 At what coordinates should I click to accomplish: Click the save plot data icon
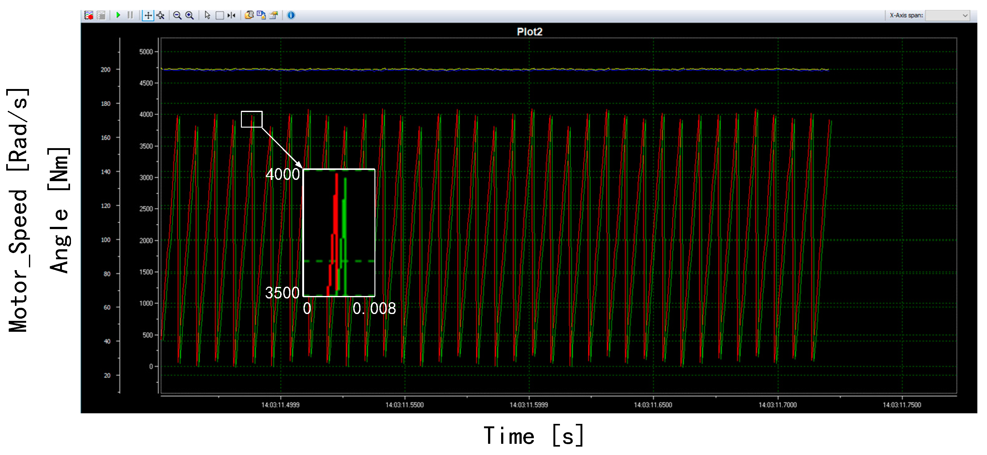(x=261, y=15)
